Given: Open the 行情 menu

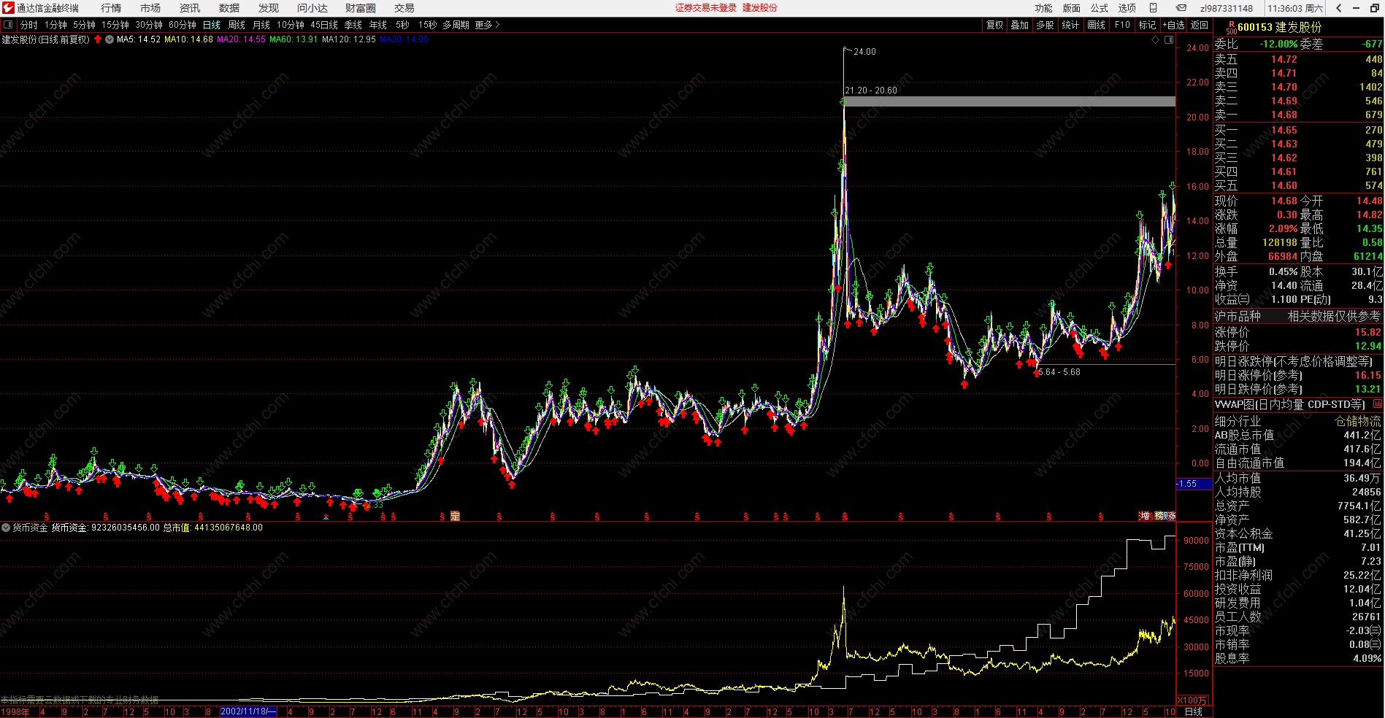Looking at the screenshot, I should tap(111, 8).
